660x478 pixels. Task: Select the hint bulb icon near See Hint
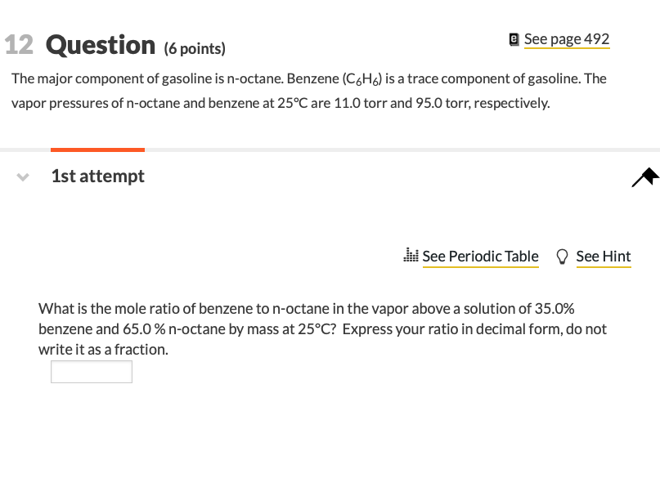coord(562,255)
